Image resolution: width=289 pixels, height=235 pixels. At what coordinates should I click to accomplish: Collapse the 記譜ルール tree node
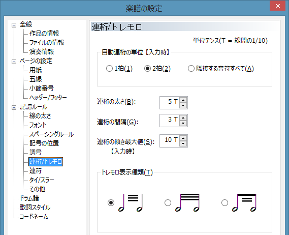coord(14,107)
